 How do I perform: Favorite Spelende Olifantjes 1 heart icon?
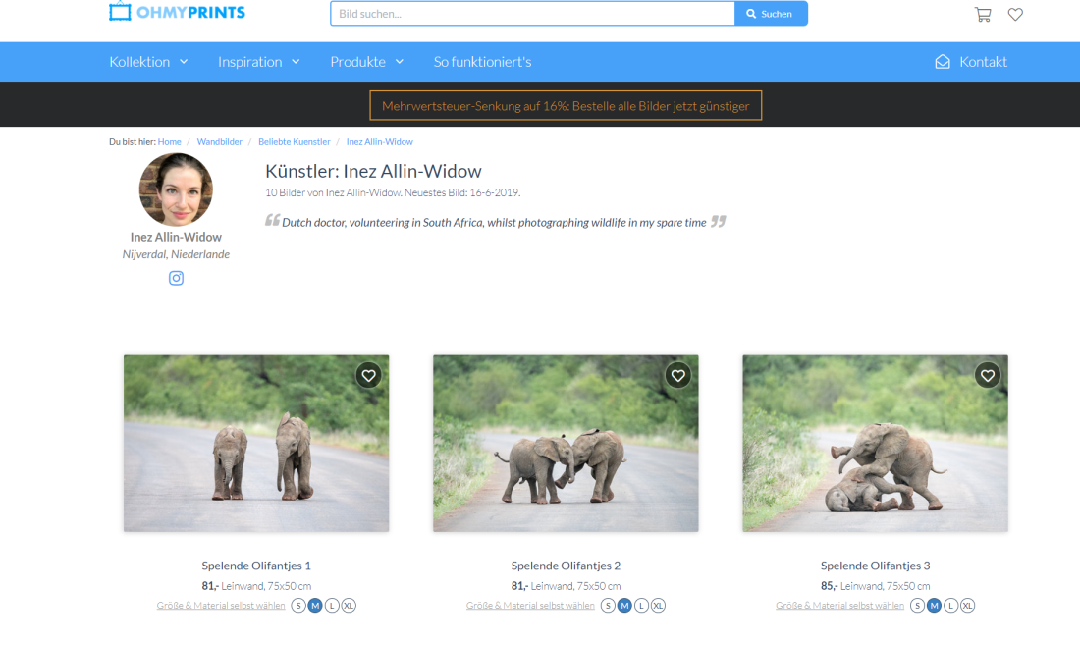point(368,375)
